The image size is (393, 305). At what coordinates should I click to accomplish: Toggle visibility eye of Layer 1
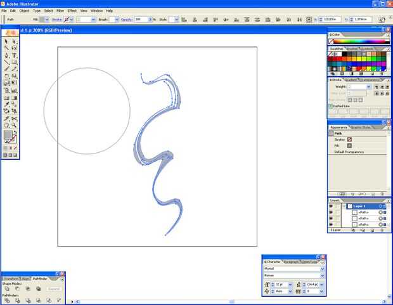(x=331, y=206)
